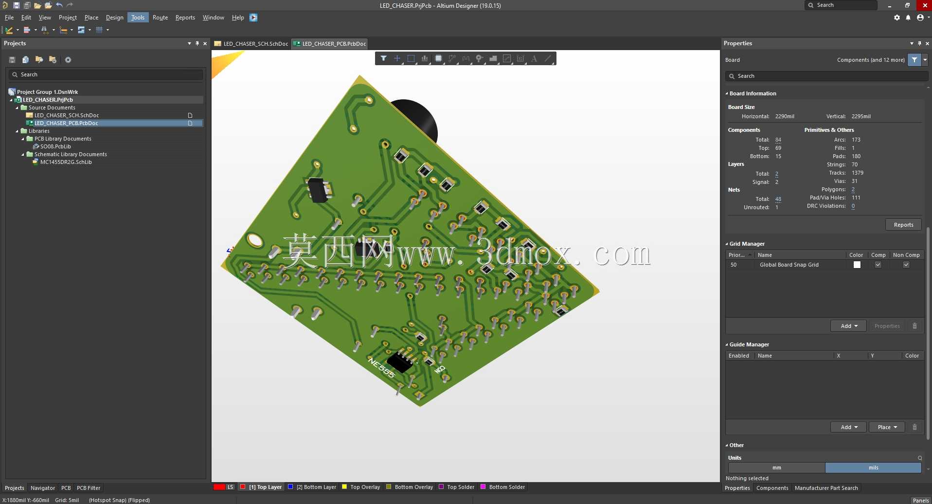932x504 pixels.
Task: Toggle the Properties selection filter button
Action: click(x=914, y=60)
